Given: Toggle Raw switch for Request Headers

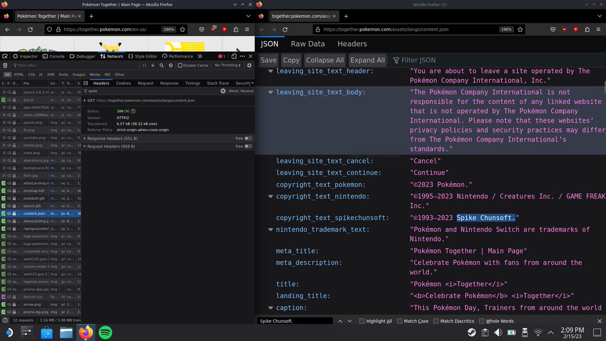Looking at the screenshot, I should pyautogui.click(x=248, y=146).
